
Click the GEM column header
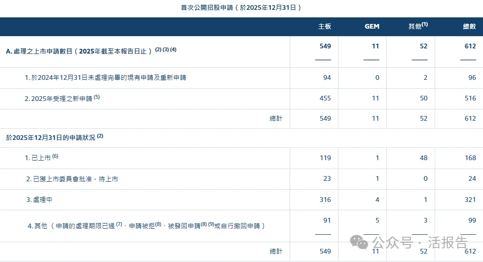coord(372,27)
